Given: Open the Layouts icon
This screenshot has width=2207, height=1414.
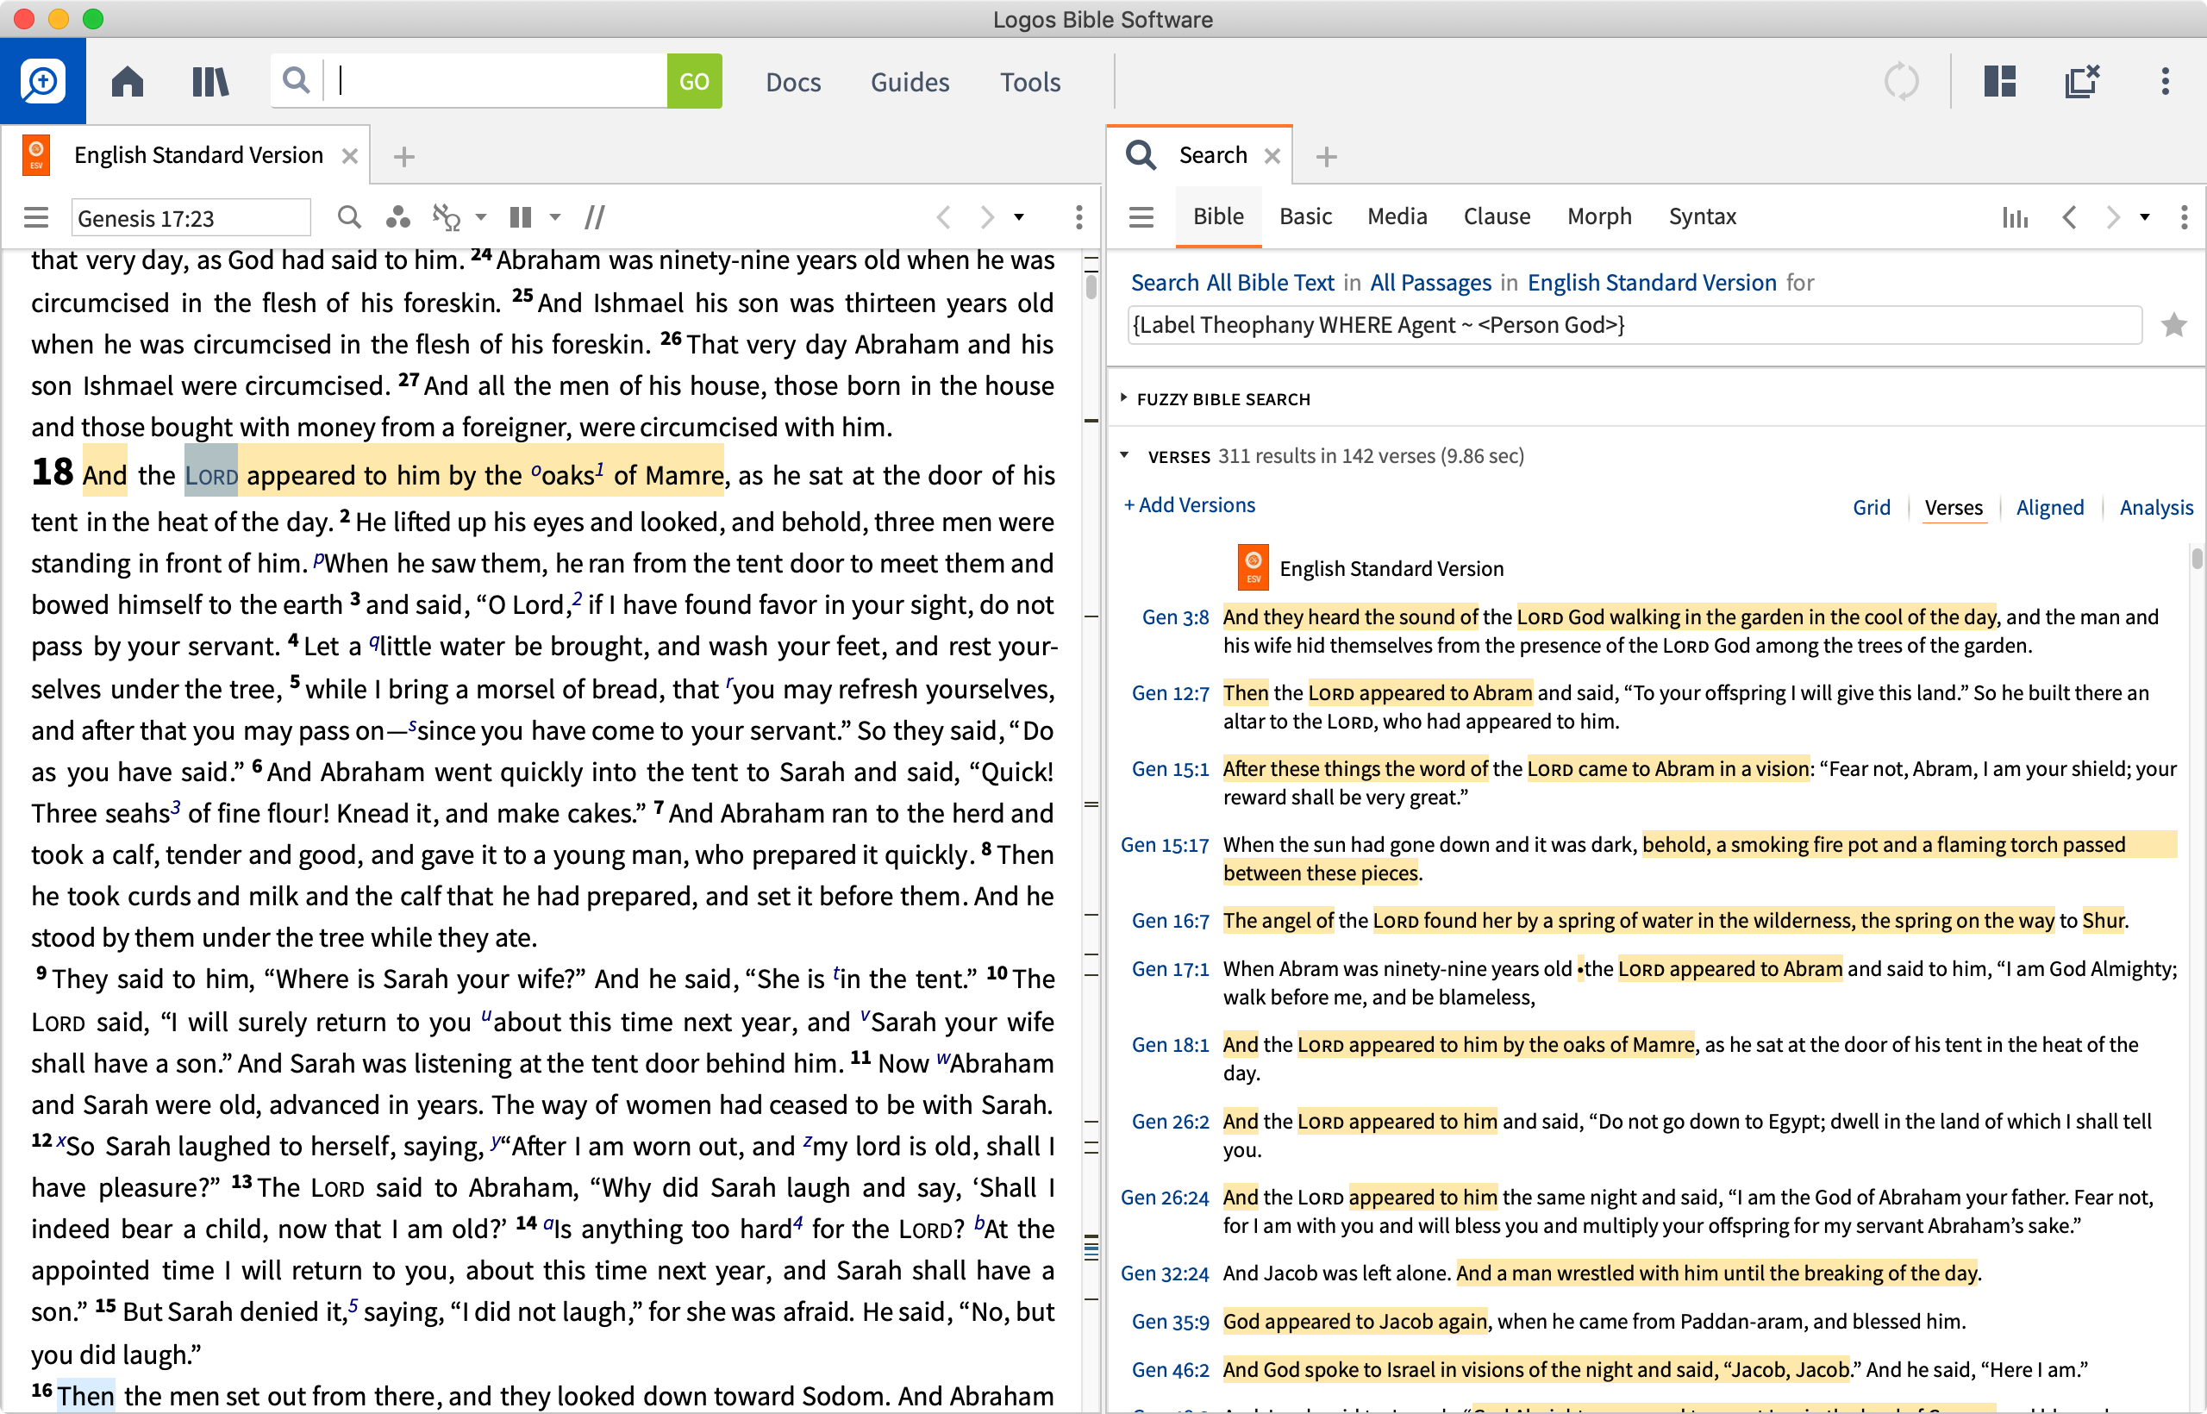Looking at the screenshot, I should (x=1999, y=82).
